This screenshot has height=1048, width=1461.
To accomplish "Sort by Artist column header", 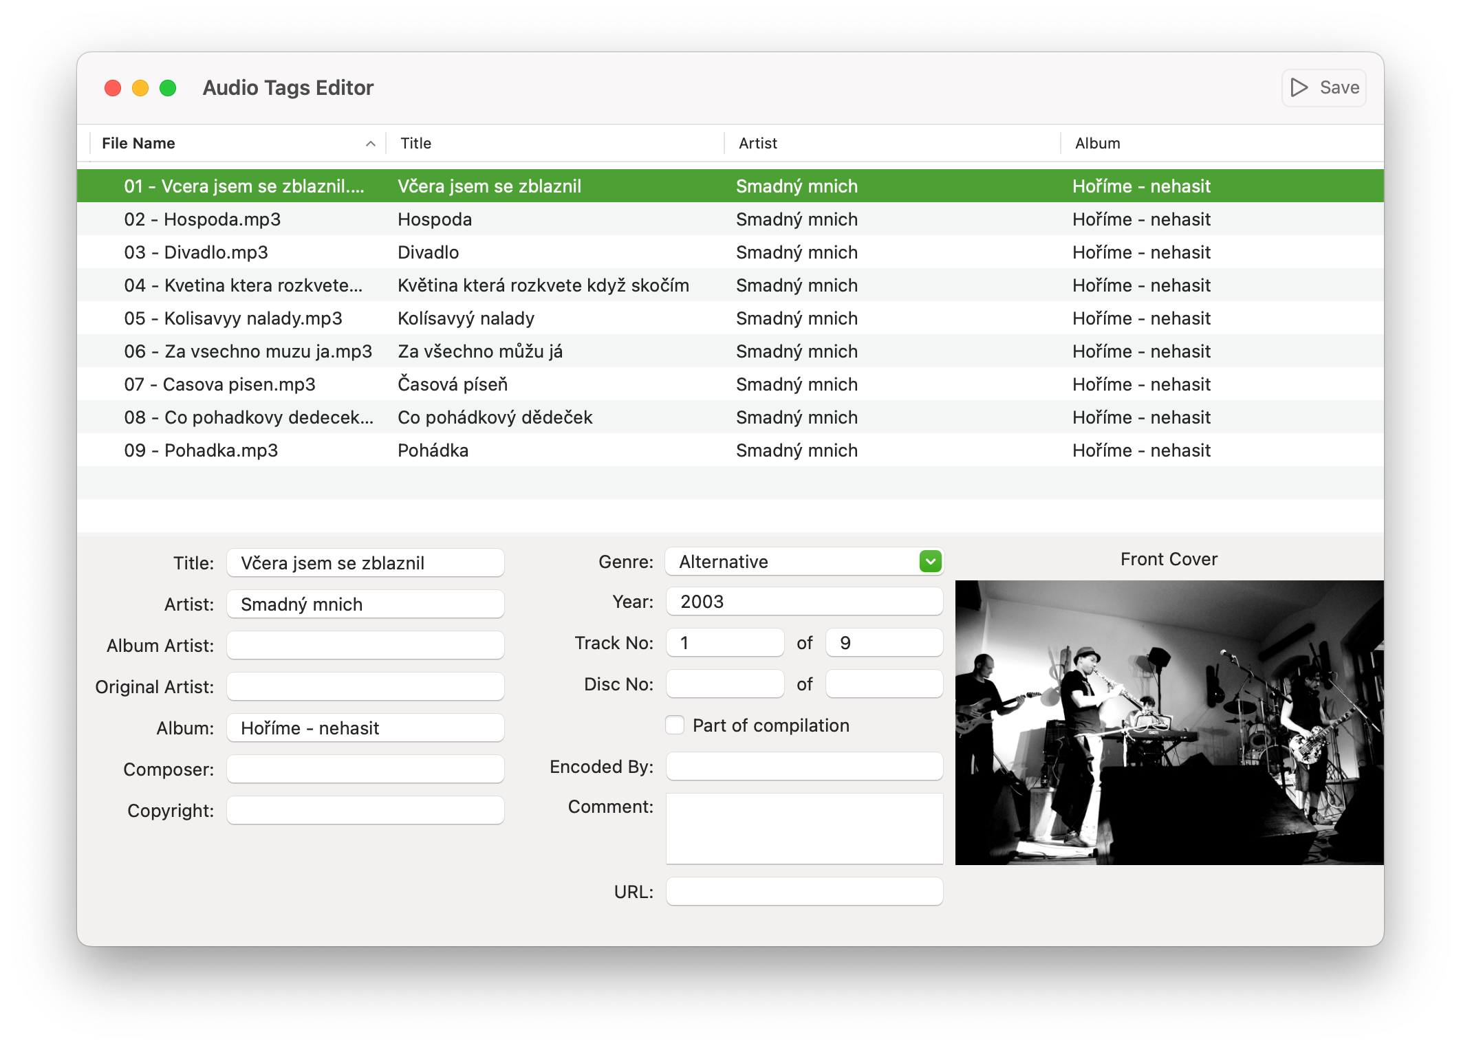I will [757, 144].
